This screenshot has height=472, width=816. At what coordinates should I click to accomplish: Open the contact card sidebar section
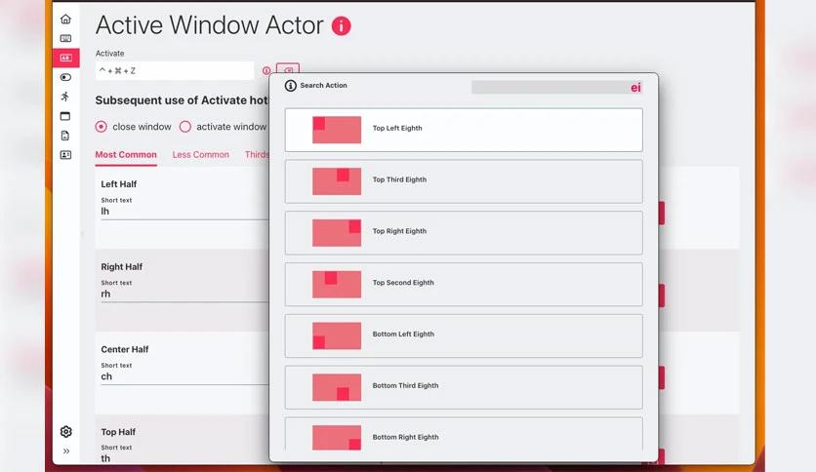65,155
